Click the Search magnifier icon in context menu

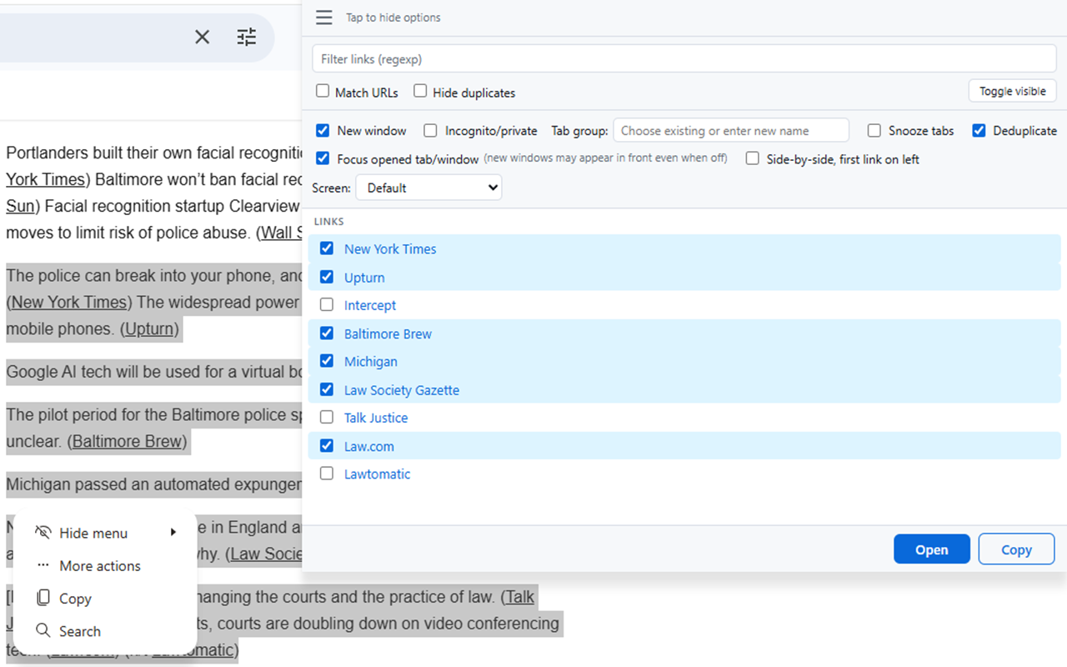coord(43,631)
